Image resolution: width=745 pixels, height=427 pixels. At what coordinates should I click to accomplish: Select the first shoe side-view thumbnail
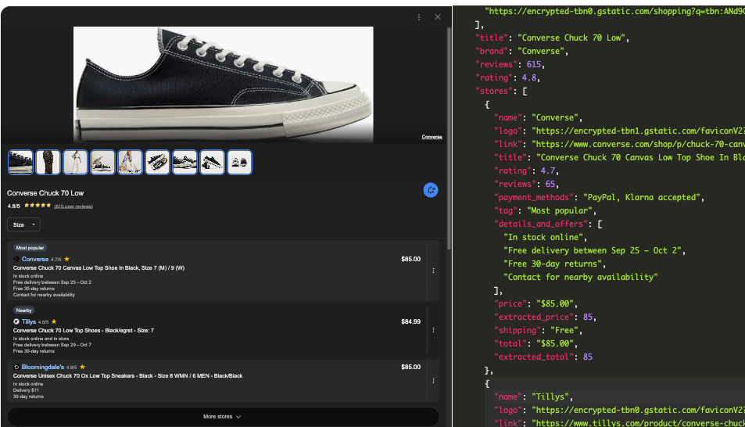pyautogui.click(x=20, y=162)
